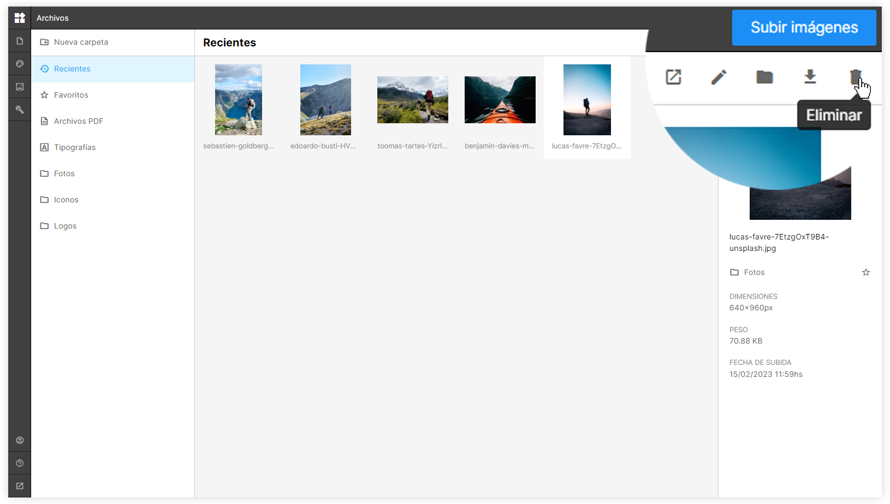The width and height of the screenshot is (890, 504).
Task: Select the lucas-favre image thumbnail
Action: pos(587,100)
